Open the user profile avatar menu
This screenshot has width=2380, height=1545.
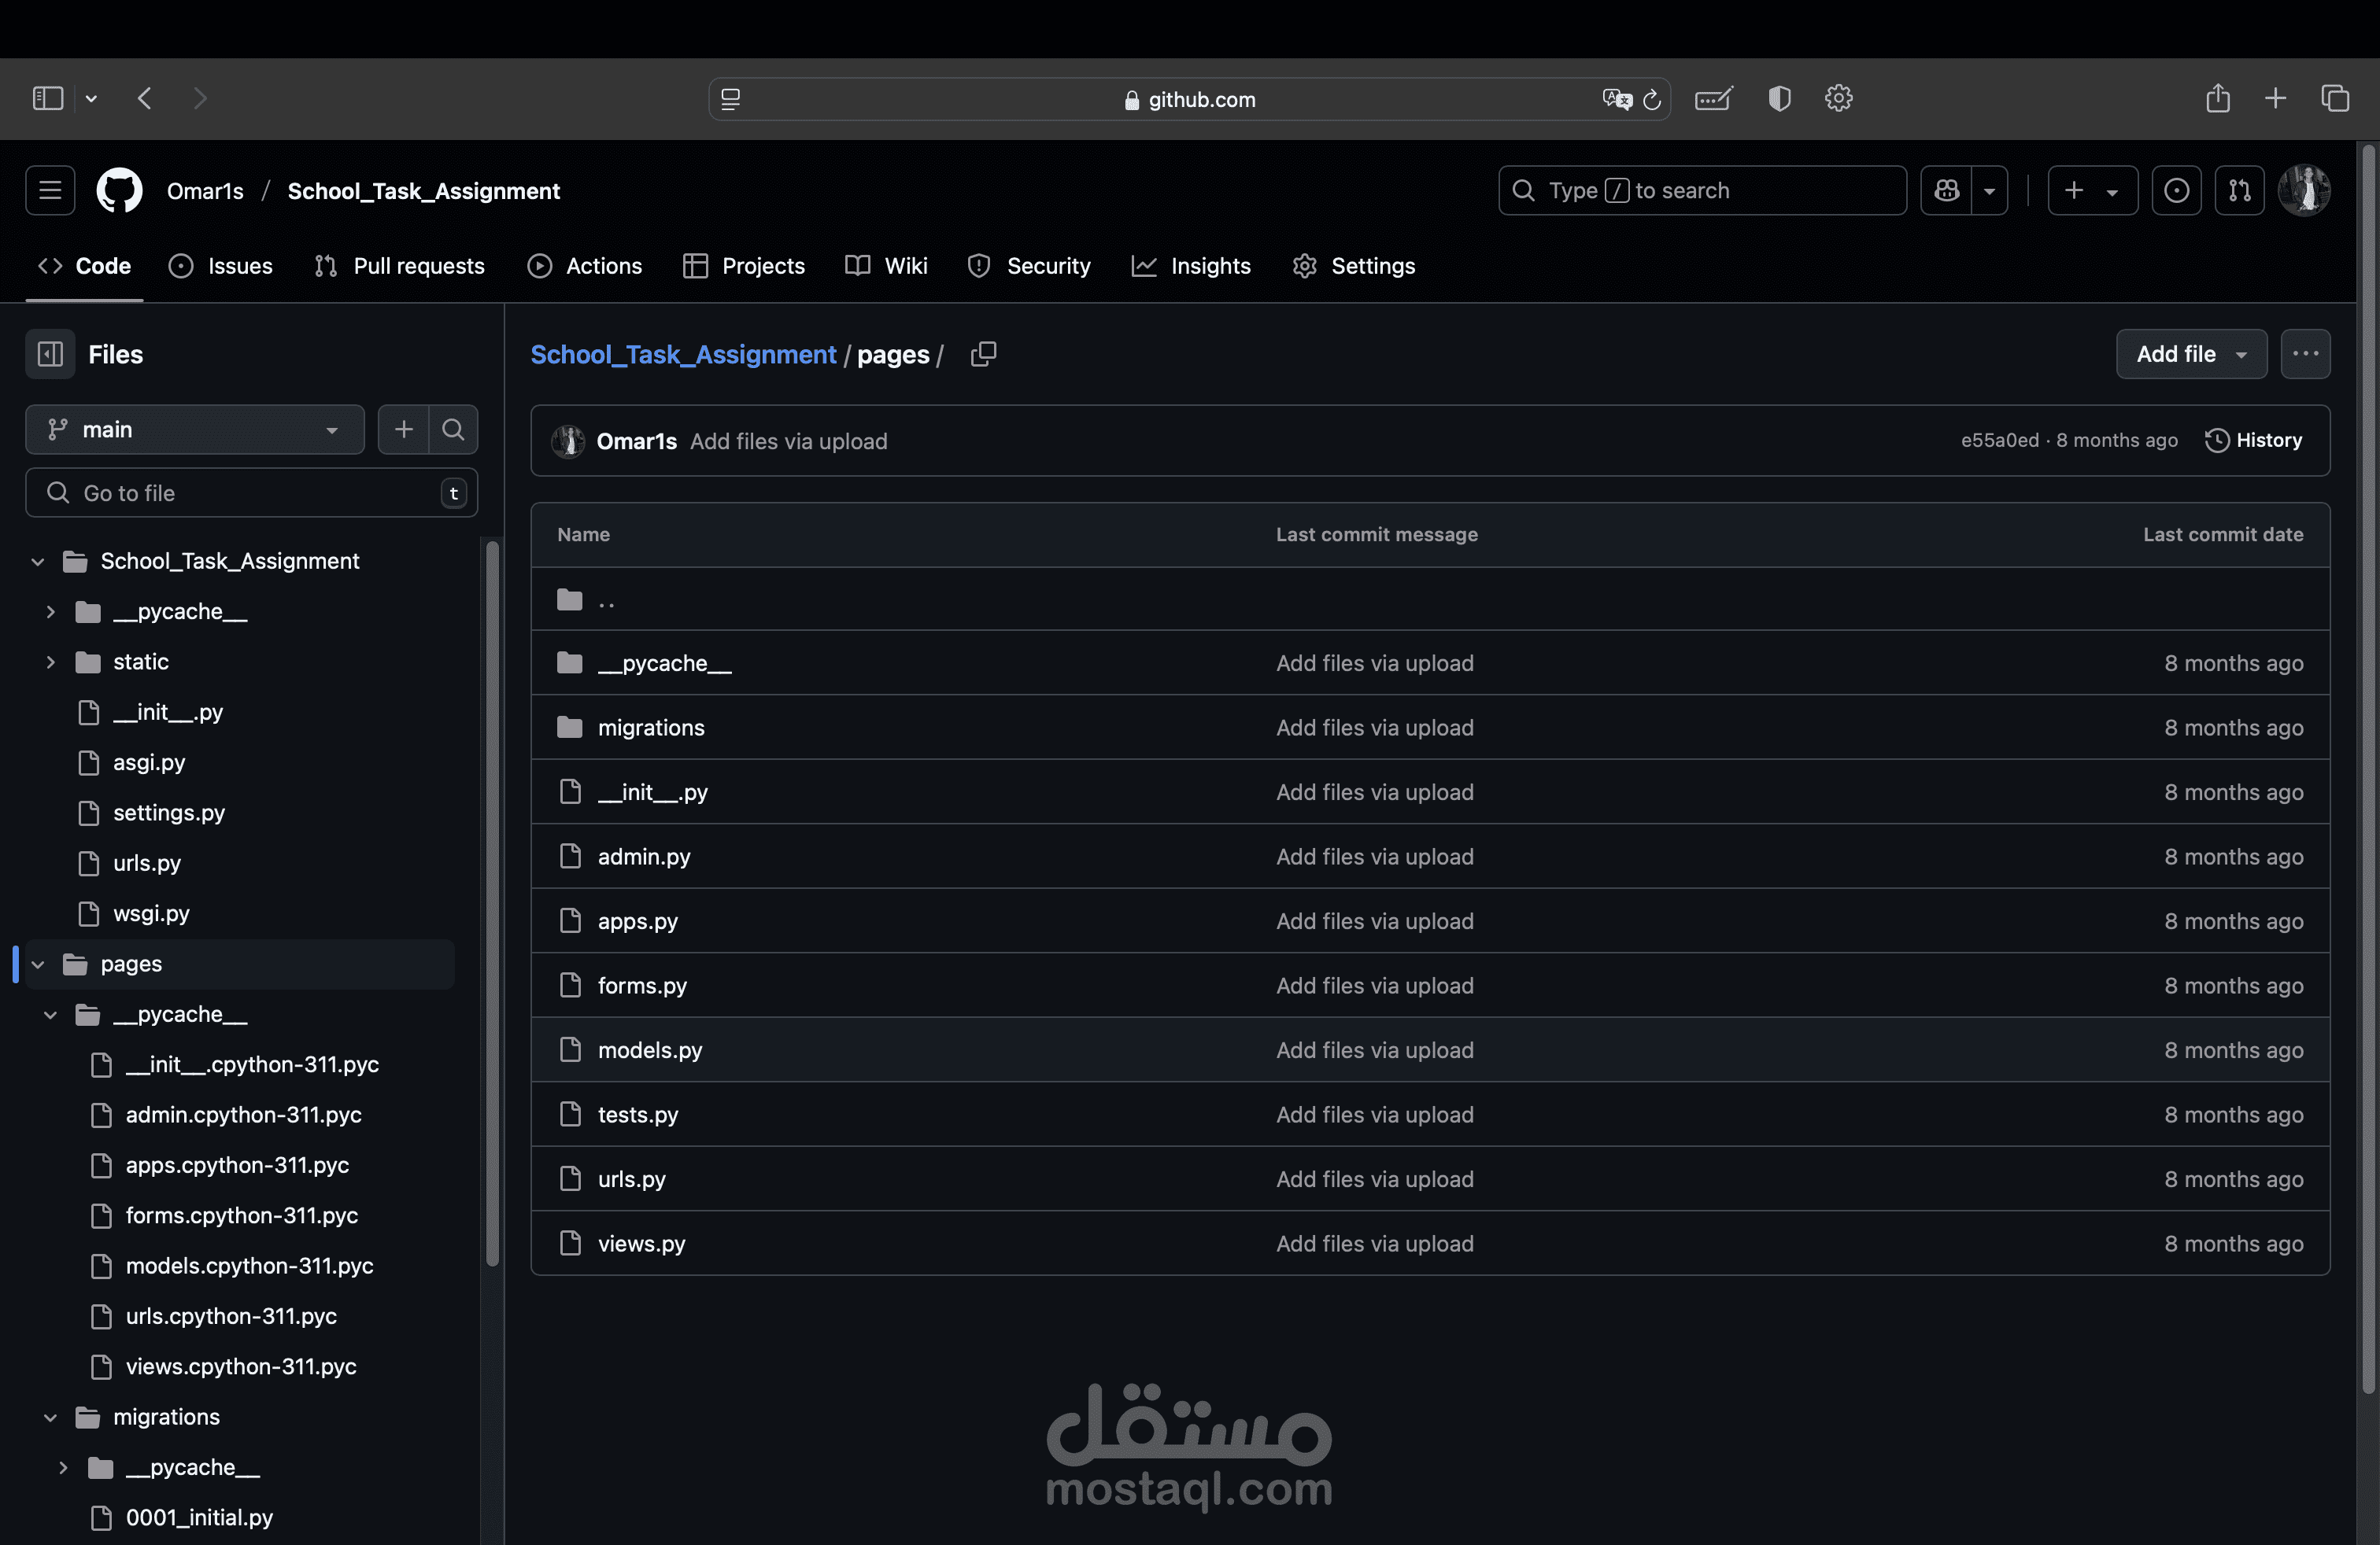2305,190
